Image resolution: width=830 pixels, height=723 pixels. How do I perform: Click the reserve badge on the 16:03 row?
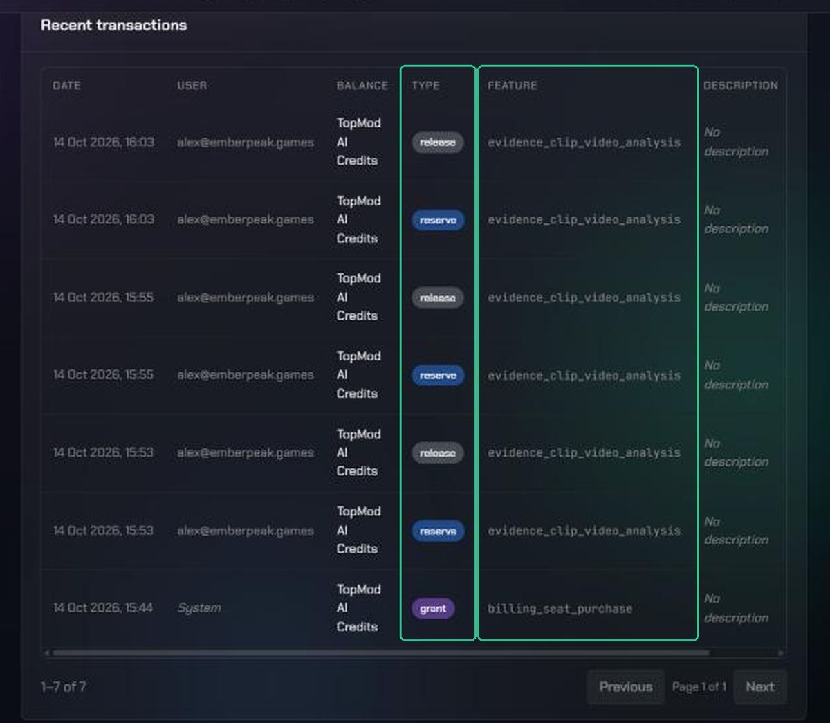click(x=438, y=220)
